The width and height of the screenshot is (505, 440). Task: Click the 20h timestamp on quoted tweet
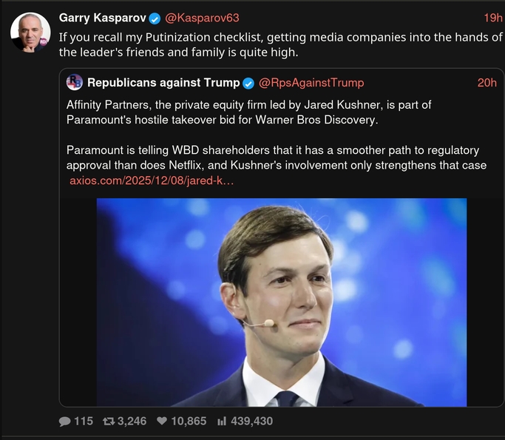point(487,83)
